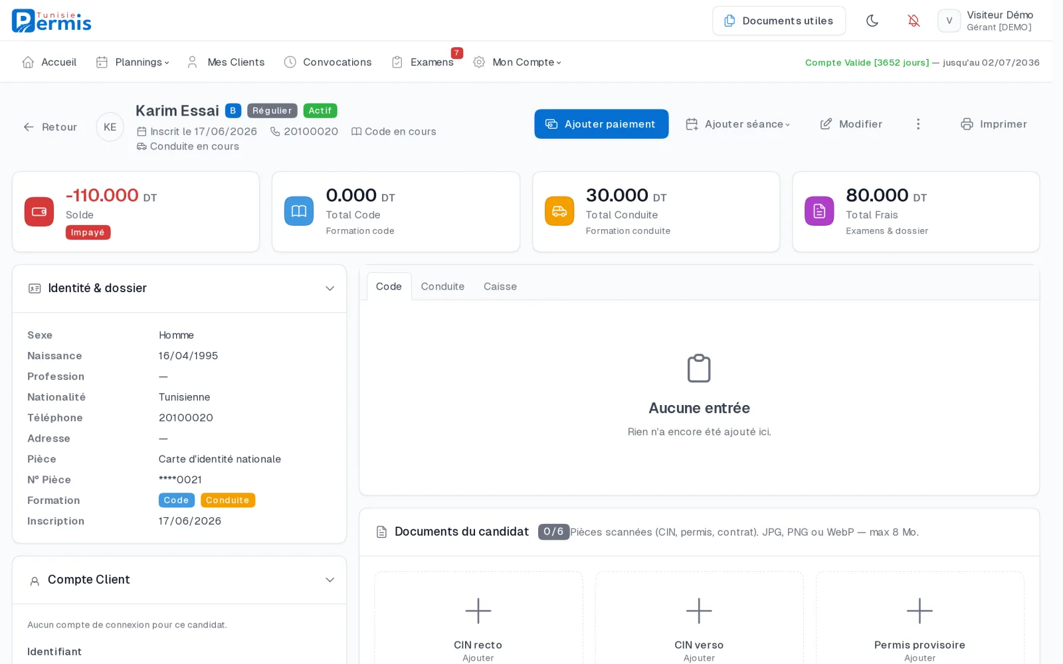Click the KE initials avatar
The width and height of the screenshot is (1063, 664).
click(110, 127)
